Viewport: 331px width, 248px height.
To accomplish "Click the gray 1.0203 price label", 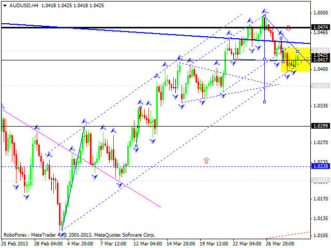I will [x=321, y=180].
